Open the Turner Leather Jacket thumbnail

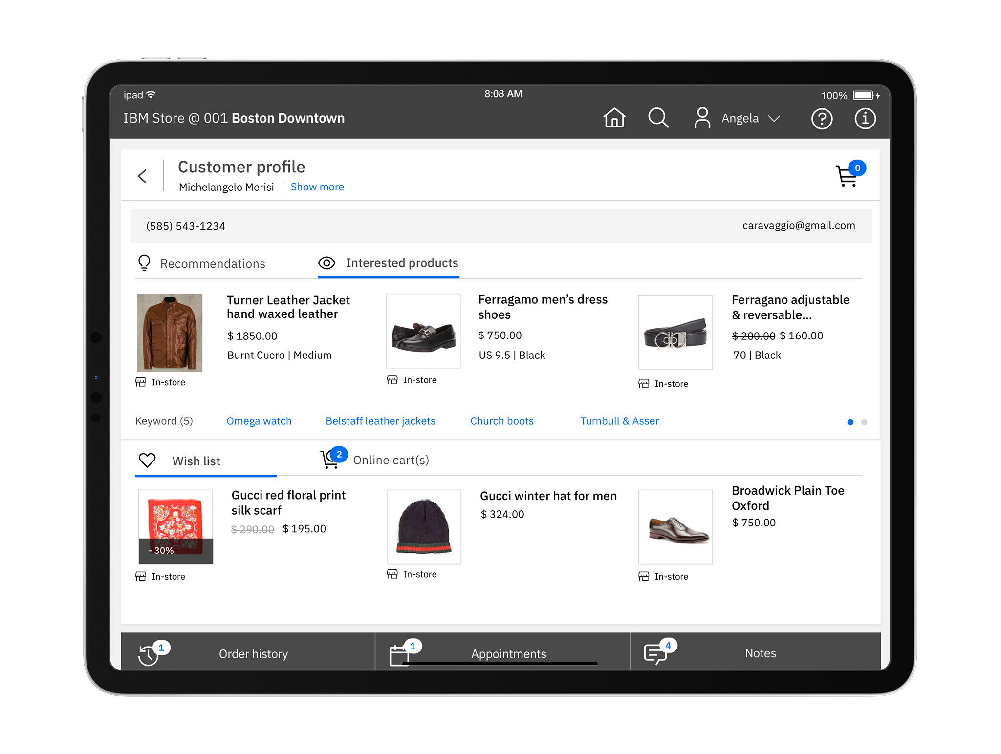coord(170,333)
